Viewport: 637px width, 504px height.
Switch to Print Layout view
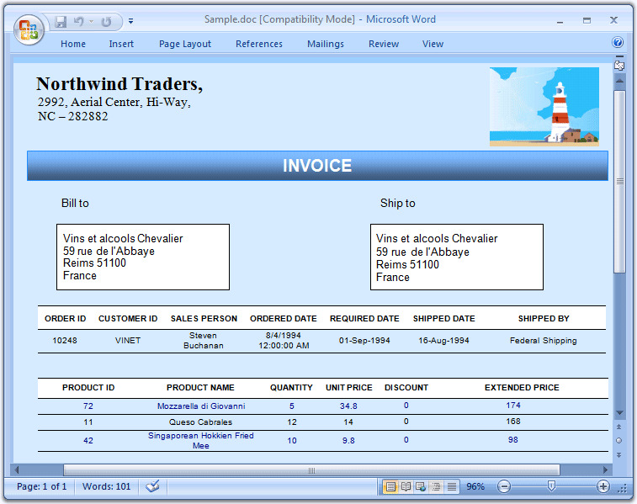[390, 486]
